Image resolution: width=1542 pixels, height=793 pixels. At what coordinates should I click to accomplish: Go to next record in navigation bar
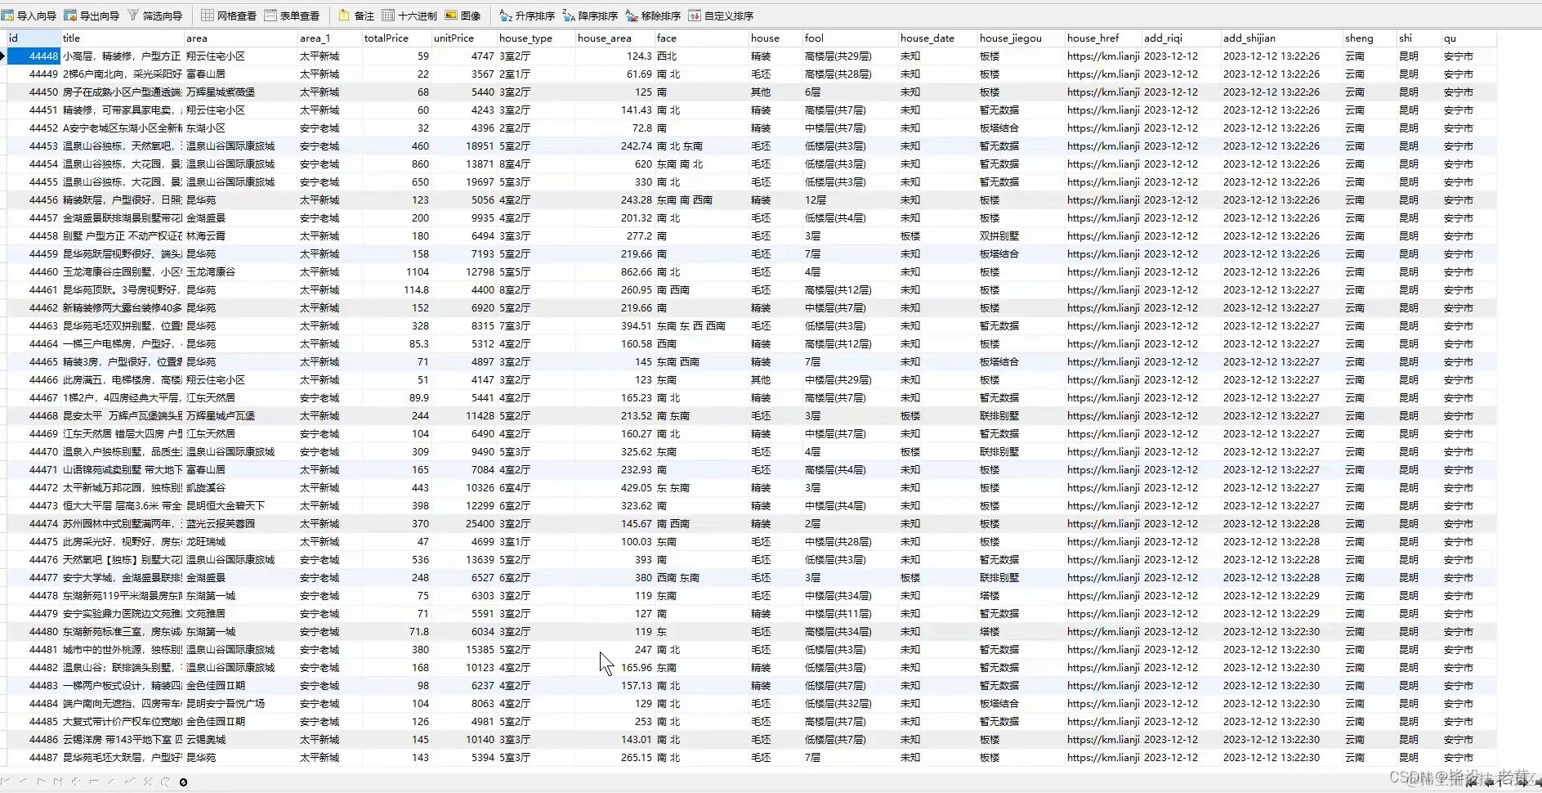(41, 782)
